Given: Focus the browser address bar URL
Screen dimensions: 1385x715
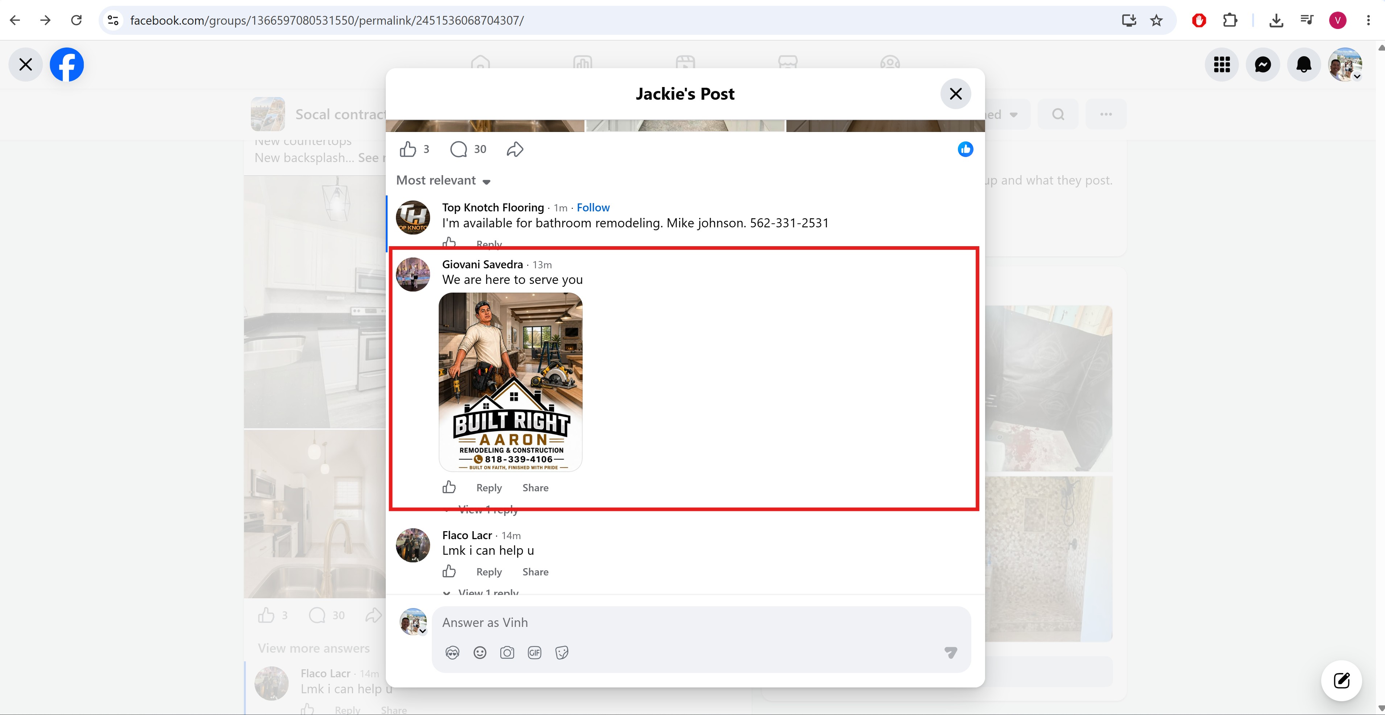Looking at the screenshot, I should [327, 20].
